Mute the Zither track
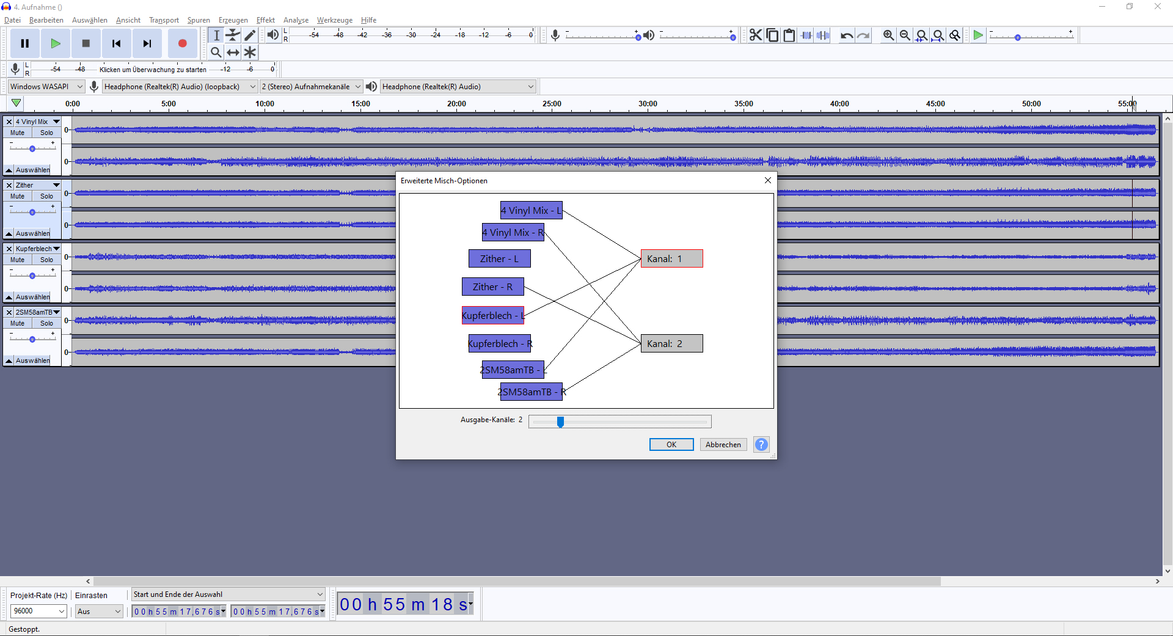The image size is (1173, 636). [18, 196]
